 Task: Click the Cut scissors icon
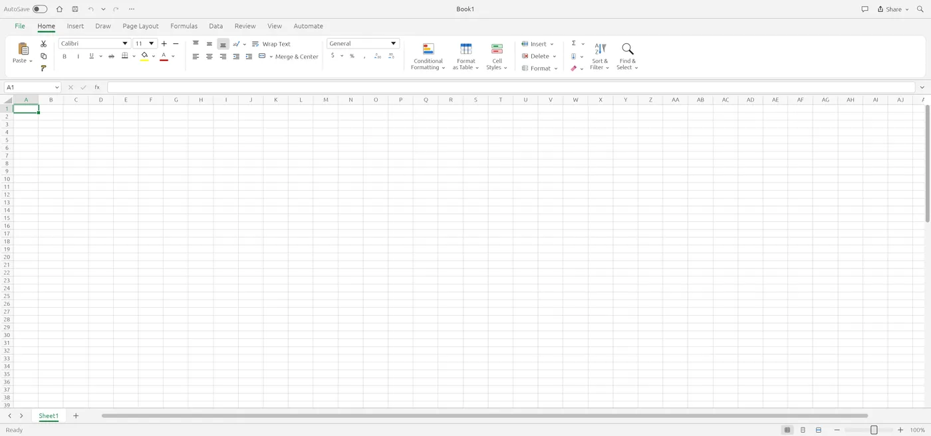tap(44, 44)
